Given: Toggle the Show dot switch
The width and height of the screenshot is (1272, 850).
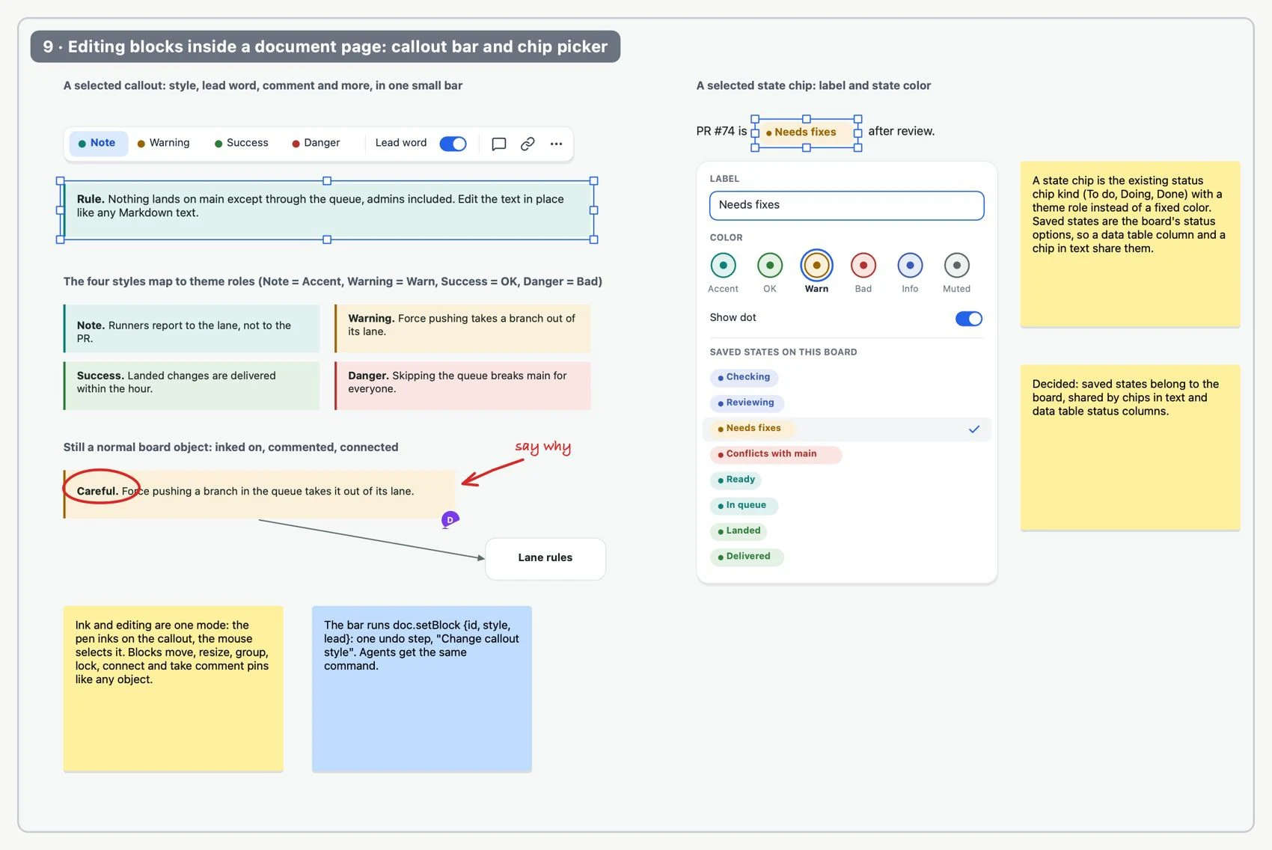Looking at the screenshot, I should 969,319.
